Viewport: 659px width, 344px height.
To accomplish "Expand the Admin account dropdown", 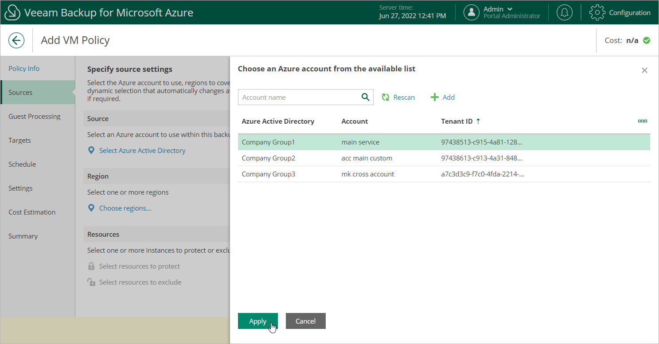I will (510, 9).
